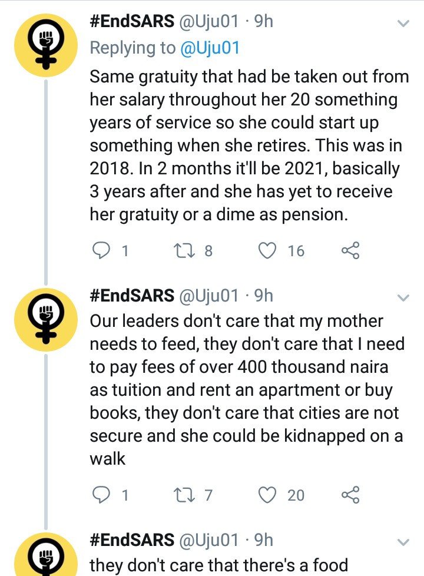Like the tweet with 20 likes
Viewport: 424px width, 576px height.
(267, 495)
